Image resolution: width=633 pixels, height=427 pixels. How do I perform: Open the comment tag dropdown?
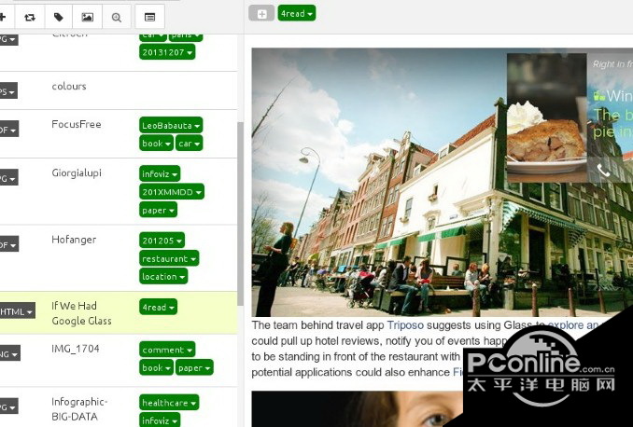167,350
